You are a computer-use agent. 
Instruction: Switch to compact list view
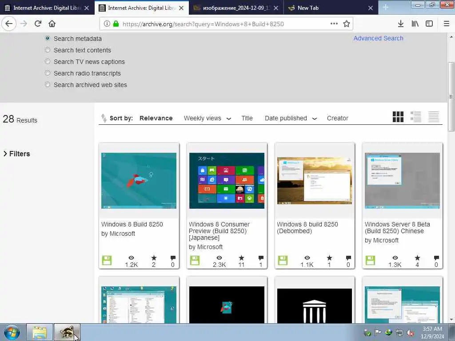(x=434, y=117)
